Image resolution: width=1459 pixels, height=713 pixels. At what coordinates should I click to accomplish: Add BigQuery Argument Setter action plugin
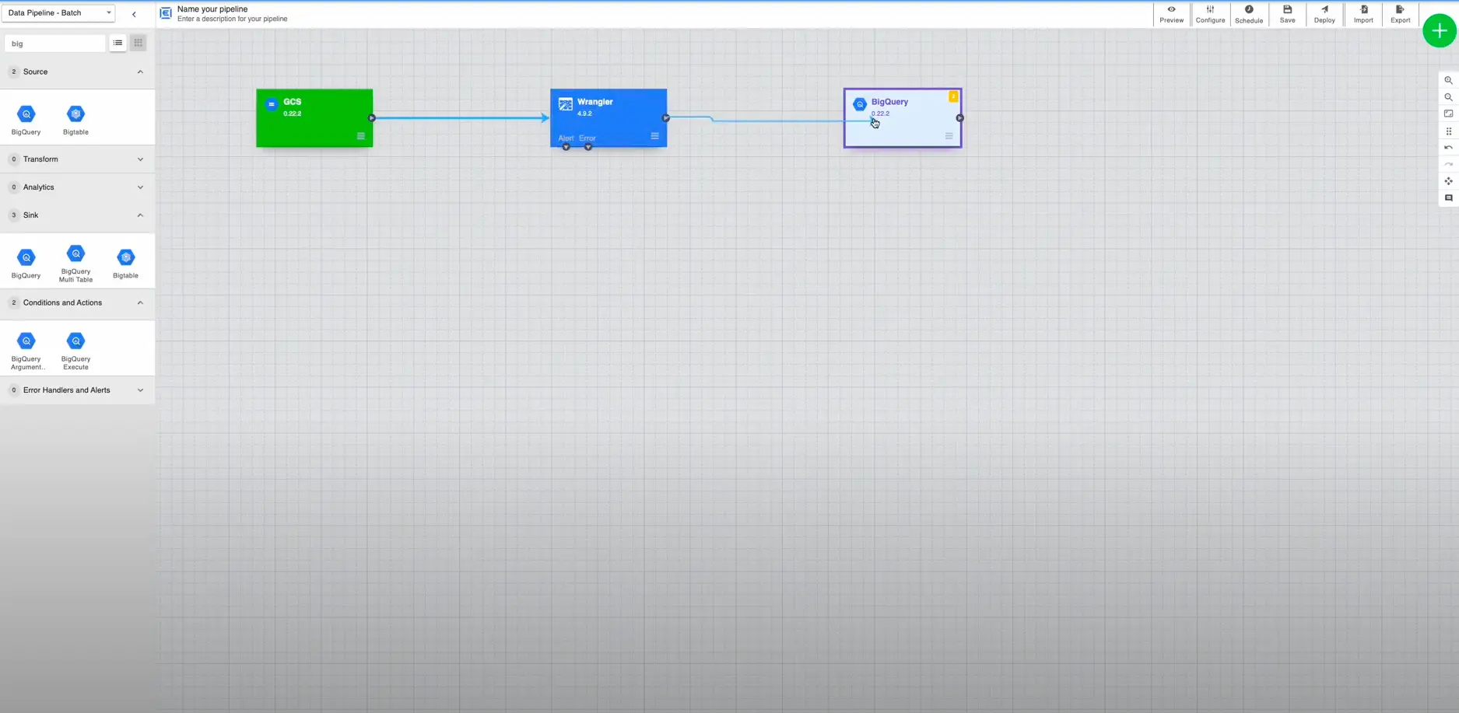[x=26, y=351]
